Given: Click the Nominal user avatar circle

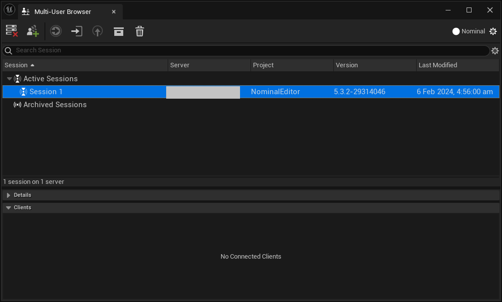Looking at the screenshot, I should (456, 31).
